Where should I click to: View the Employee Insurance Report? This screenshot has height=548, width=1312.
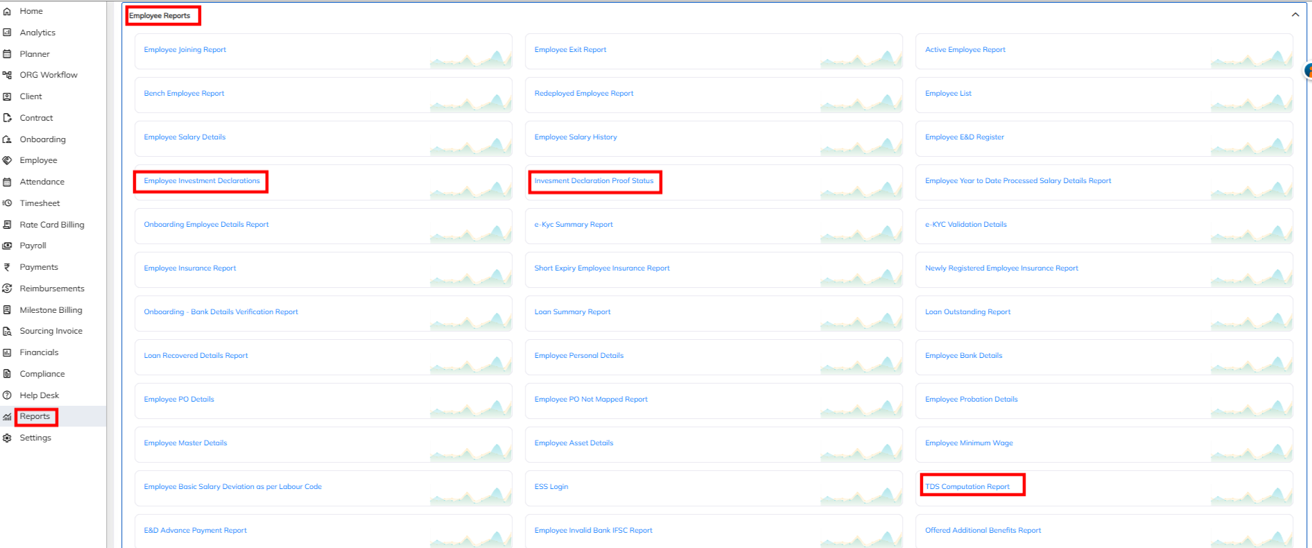click(190, 268)
